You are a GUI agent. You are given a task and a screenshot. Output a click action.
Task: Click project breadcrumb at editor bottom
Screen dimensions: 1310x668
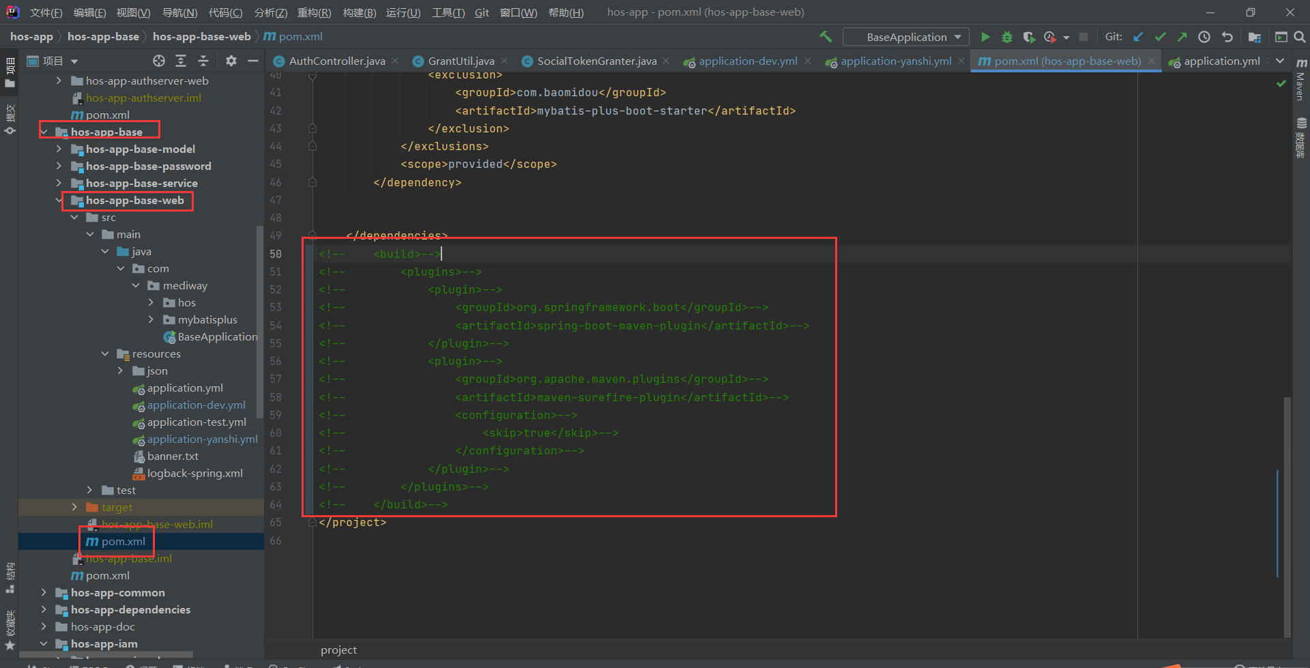point(338,650)
